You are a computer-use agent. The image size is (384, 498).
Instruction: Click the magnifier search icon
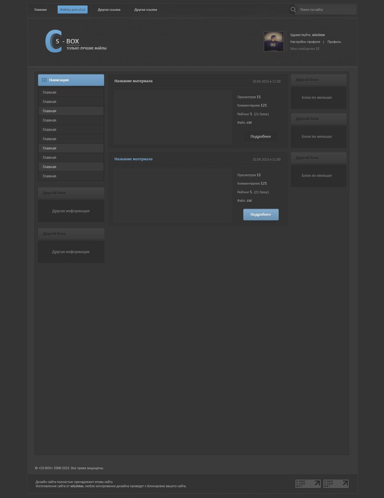[293, 9]
